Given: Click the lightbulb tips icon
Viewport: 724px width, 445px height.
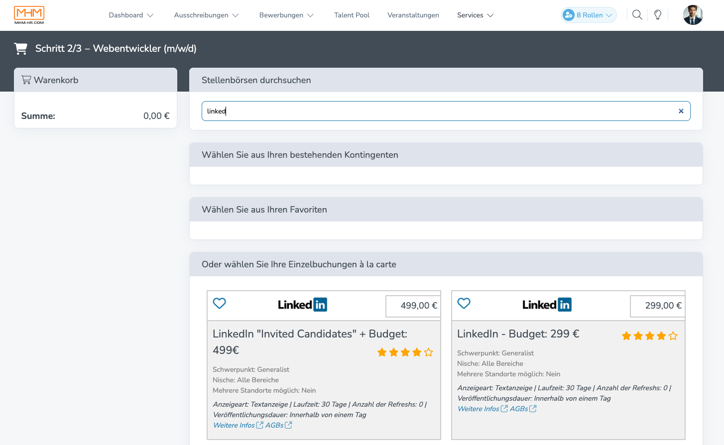Looking at the screenshot, I should pos(658,15).
